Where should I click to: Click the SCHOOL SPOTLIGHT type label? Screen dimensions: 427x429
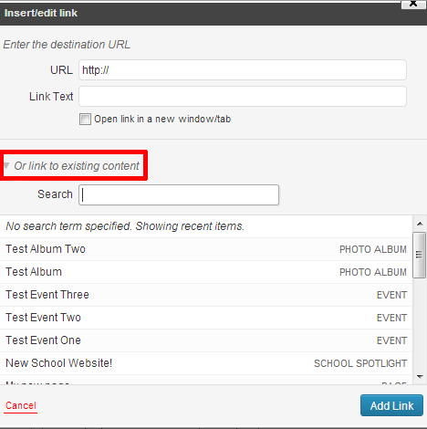pyautogui.click(x=360, y=363)
